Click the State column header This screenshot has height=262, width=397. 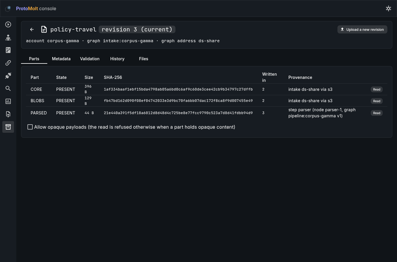pos(61,77)
